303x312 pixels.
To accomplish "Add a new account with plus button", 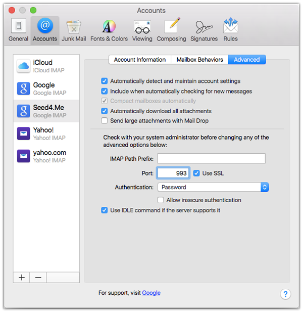I will coord(21,278).
